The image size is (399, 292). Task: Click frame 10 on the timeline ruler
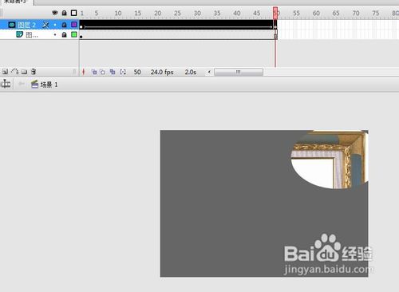[118, 13]
